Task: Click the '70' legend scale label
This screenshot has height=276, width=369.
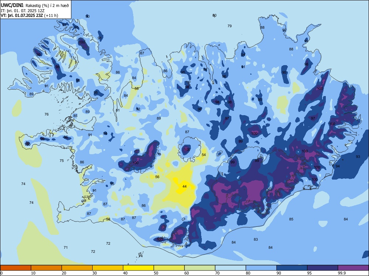Action: (x=217, y=273)
